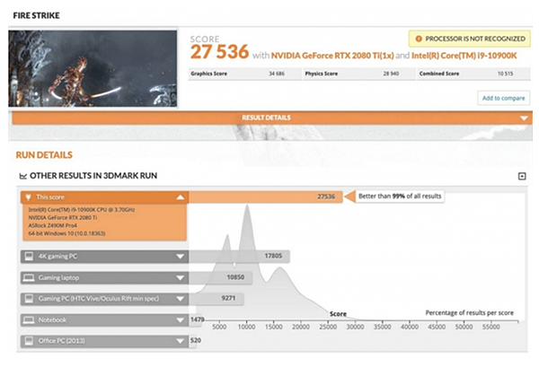The height and width of the screenshot is (367, 539).
Task: Click the laptop icon beside Notebook
Action: (29, 320)
